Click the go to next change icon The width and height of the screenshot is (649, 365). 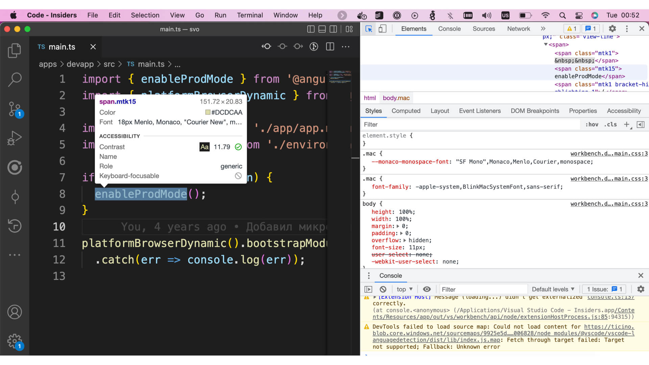pos(298,47)
